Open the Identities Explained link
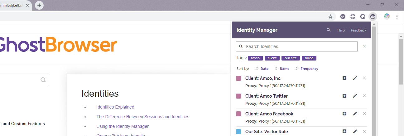 pyautogui.click(x=115, y=107)
